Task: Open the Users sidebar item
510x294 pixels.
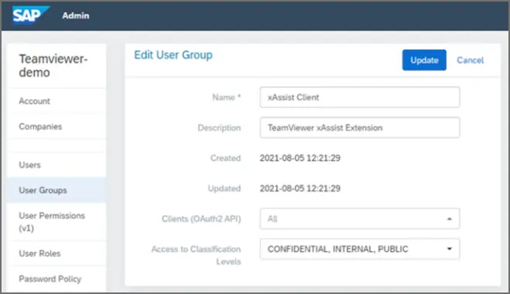Action: [56, 165]
